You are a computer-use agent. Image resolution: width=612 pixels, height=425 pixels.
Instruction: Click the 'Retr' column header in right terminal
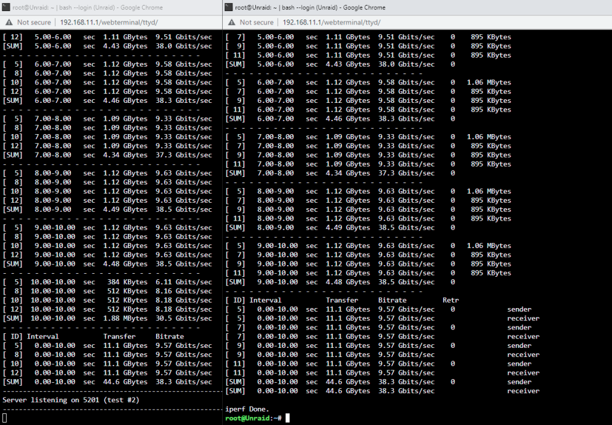[450, 300]
